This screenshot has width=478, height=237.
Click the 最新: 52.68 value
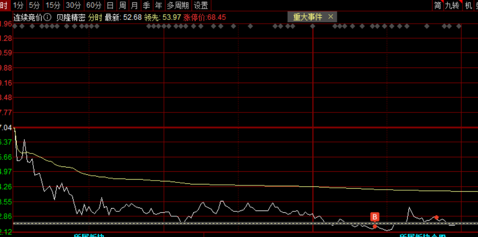(123, 17)
